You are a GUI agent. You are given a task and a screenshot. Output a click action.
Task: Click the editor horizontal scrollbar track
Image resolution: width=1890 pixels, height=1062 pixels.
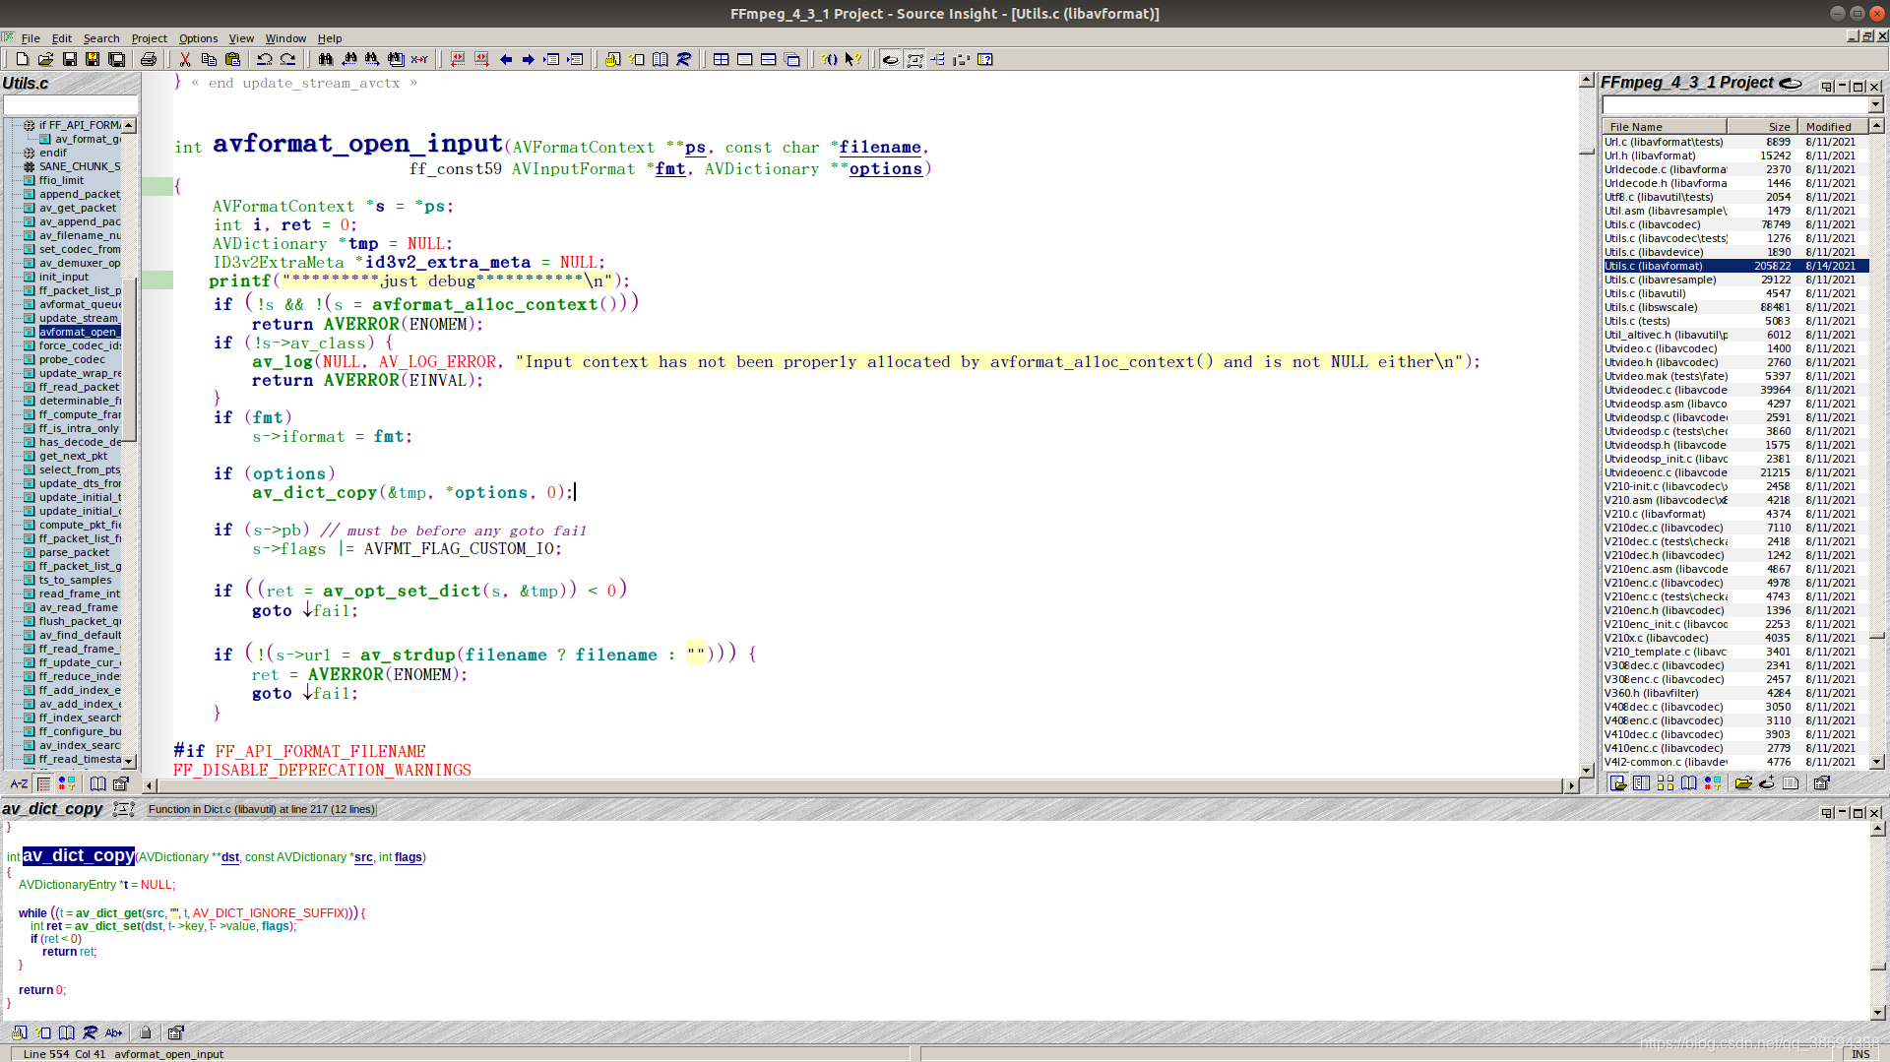pos(859,785)
